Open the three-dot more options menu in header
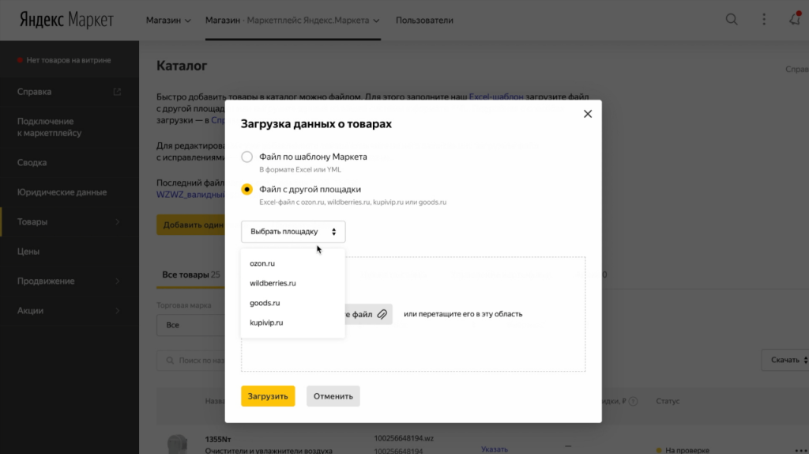809x454 pixels. point(764,20)
